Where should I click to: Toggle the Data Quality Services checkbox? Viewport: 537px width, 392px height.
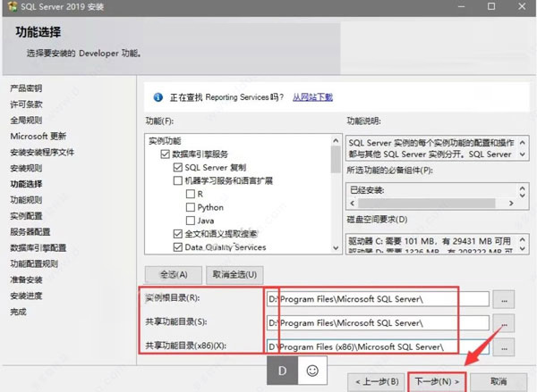pyautogui.click(x=178, y=247)
